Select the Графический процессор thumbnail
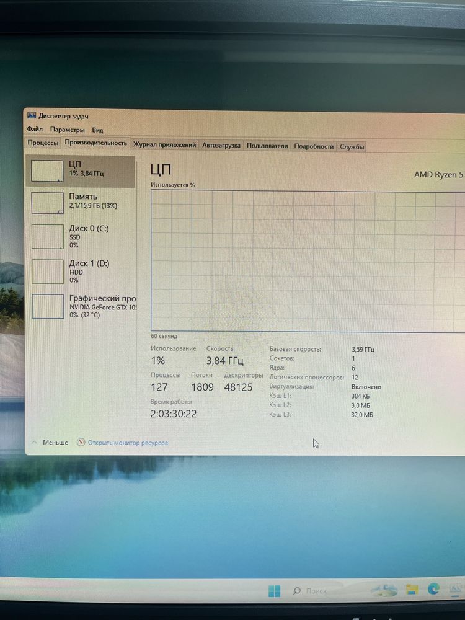The width and height of the screenshot is (465, 620). click(48, 306)
